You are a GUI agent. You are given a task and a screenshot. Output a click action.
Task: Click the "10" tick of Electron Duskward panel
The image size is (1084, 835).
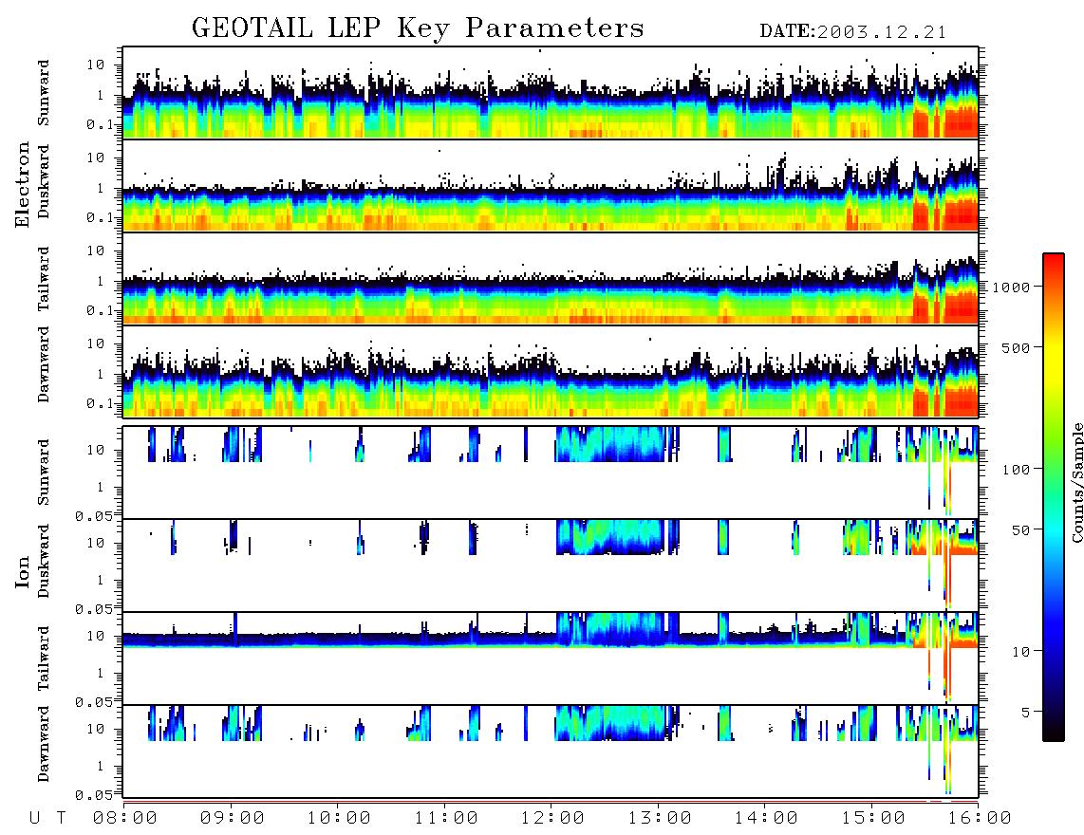point(96,158)
